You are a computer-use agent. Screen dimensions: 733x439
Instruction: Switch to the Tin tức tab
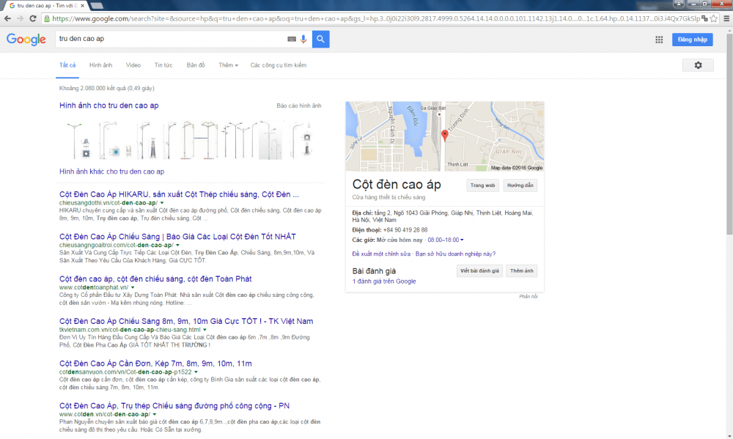[x=163, y=65]
